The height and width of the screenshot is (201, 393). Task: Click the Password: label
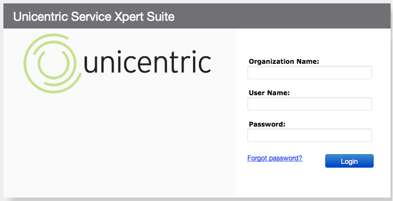coord(267,124)
